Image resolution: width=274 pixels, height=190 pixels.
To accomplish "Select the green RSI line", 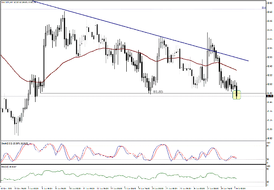I will pyautogui.click(x=128, y=175).
